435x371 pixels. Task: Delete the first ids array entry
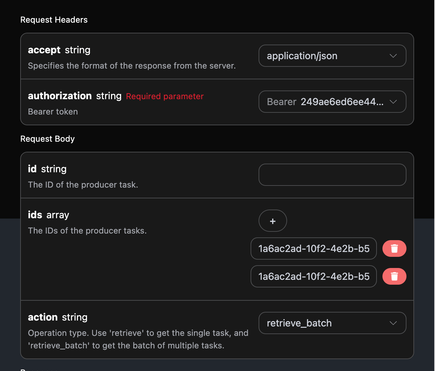point(394,248)
